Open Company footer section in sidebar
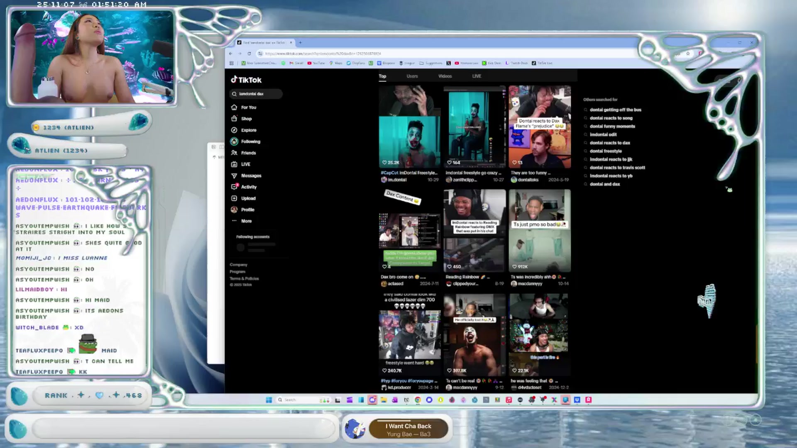 pos(238,265)
